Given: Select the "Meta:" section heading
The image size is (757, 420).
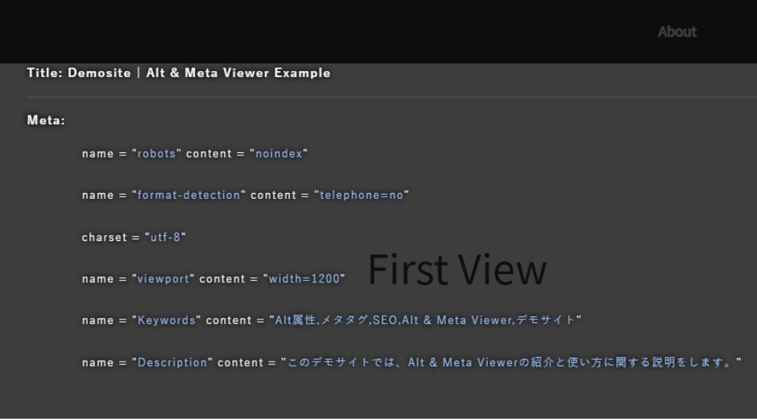Looking at the screenshot, I should pos(46,120).
